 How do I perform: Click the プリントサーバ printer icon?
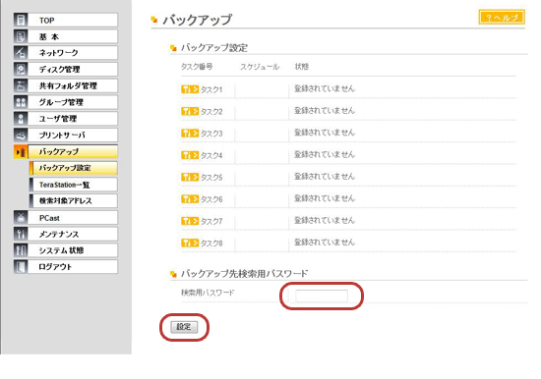click(21, 135)
